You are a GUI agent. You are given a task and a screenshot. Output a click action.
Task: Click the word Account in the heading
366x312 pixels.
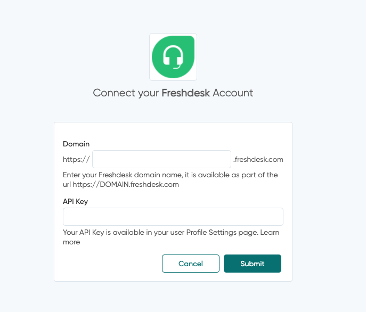point(233,93)
